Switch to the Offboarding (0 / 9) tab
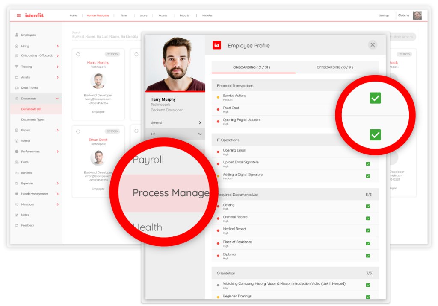The height and width of the screenshot is (306, 438). click(335, 67)
